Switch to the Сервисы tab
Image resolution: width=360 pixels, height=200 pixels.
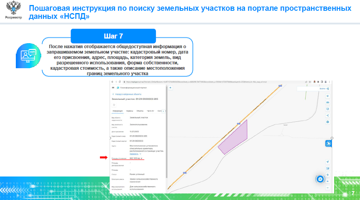pyautogui.click(x=130, y=111)
